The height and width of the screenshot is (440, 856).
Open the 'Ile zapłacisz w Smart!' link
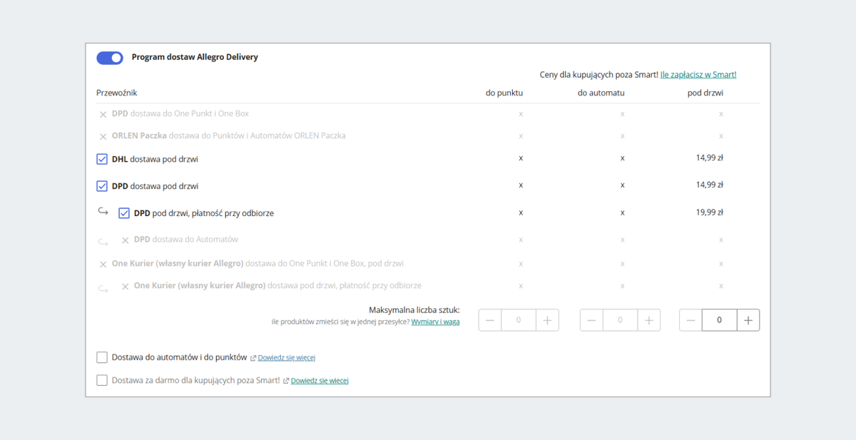(698, 74)
